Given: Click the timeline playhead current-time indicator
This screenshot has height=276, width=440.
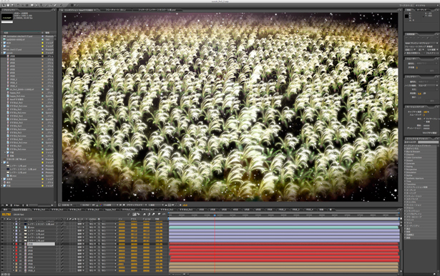Looking at the screenshot, I should tap(215, 215).
